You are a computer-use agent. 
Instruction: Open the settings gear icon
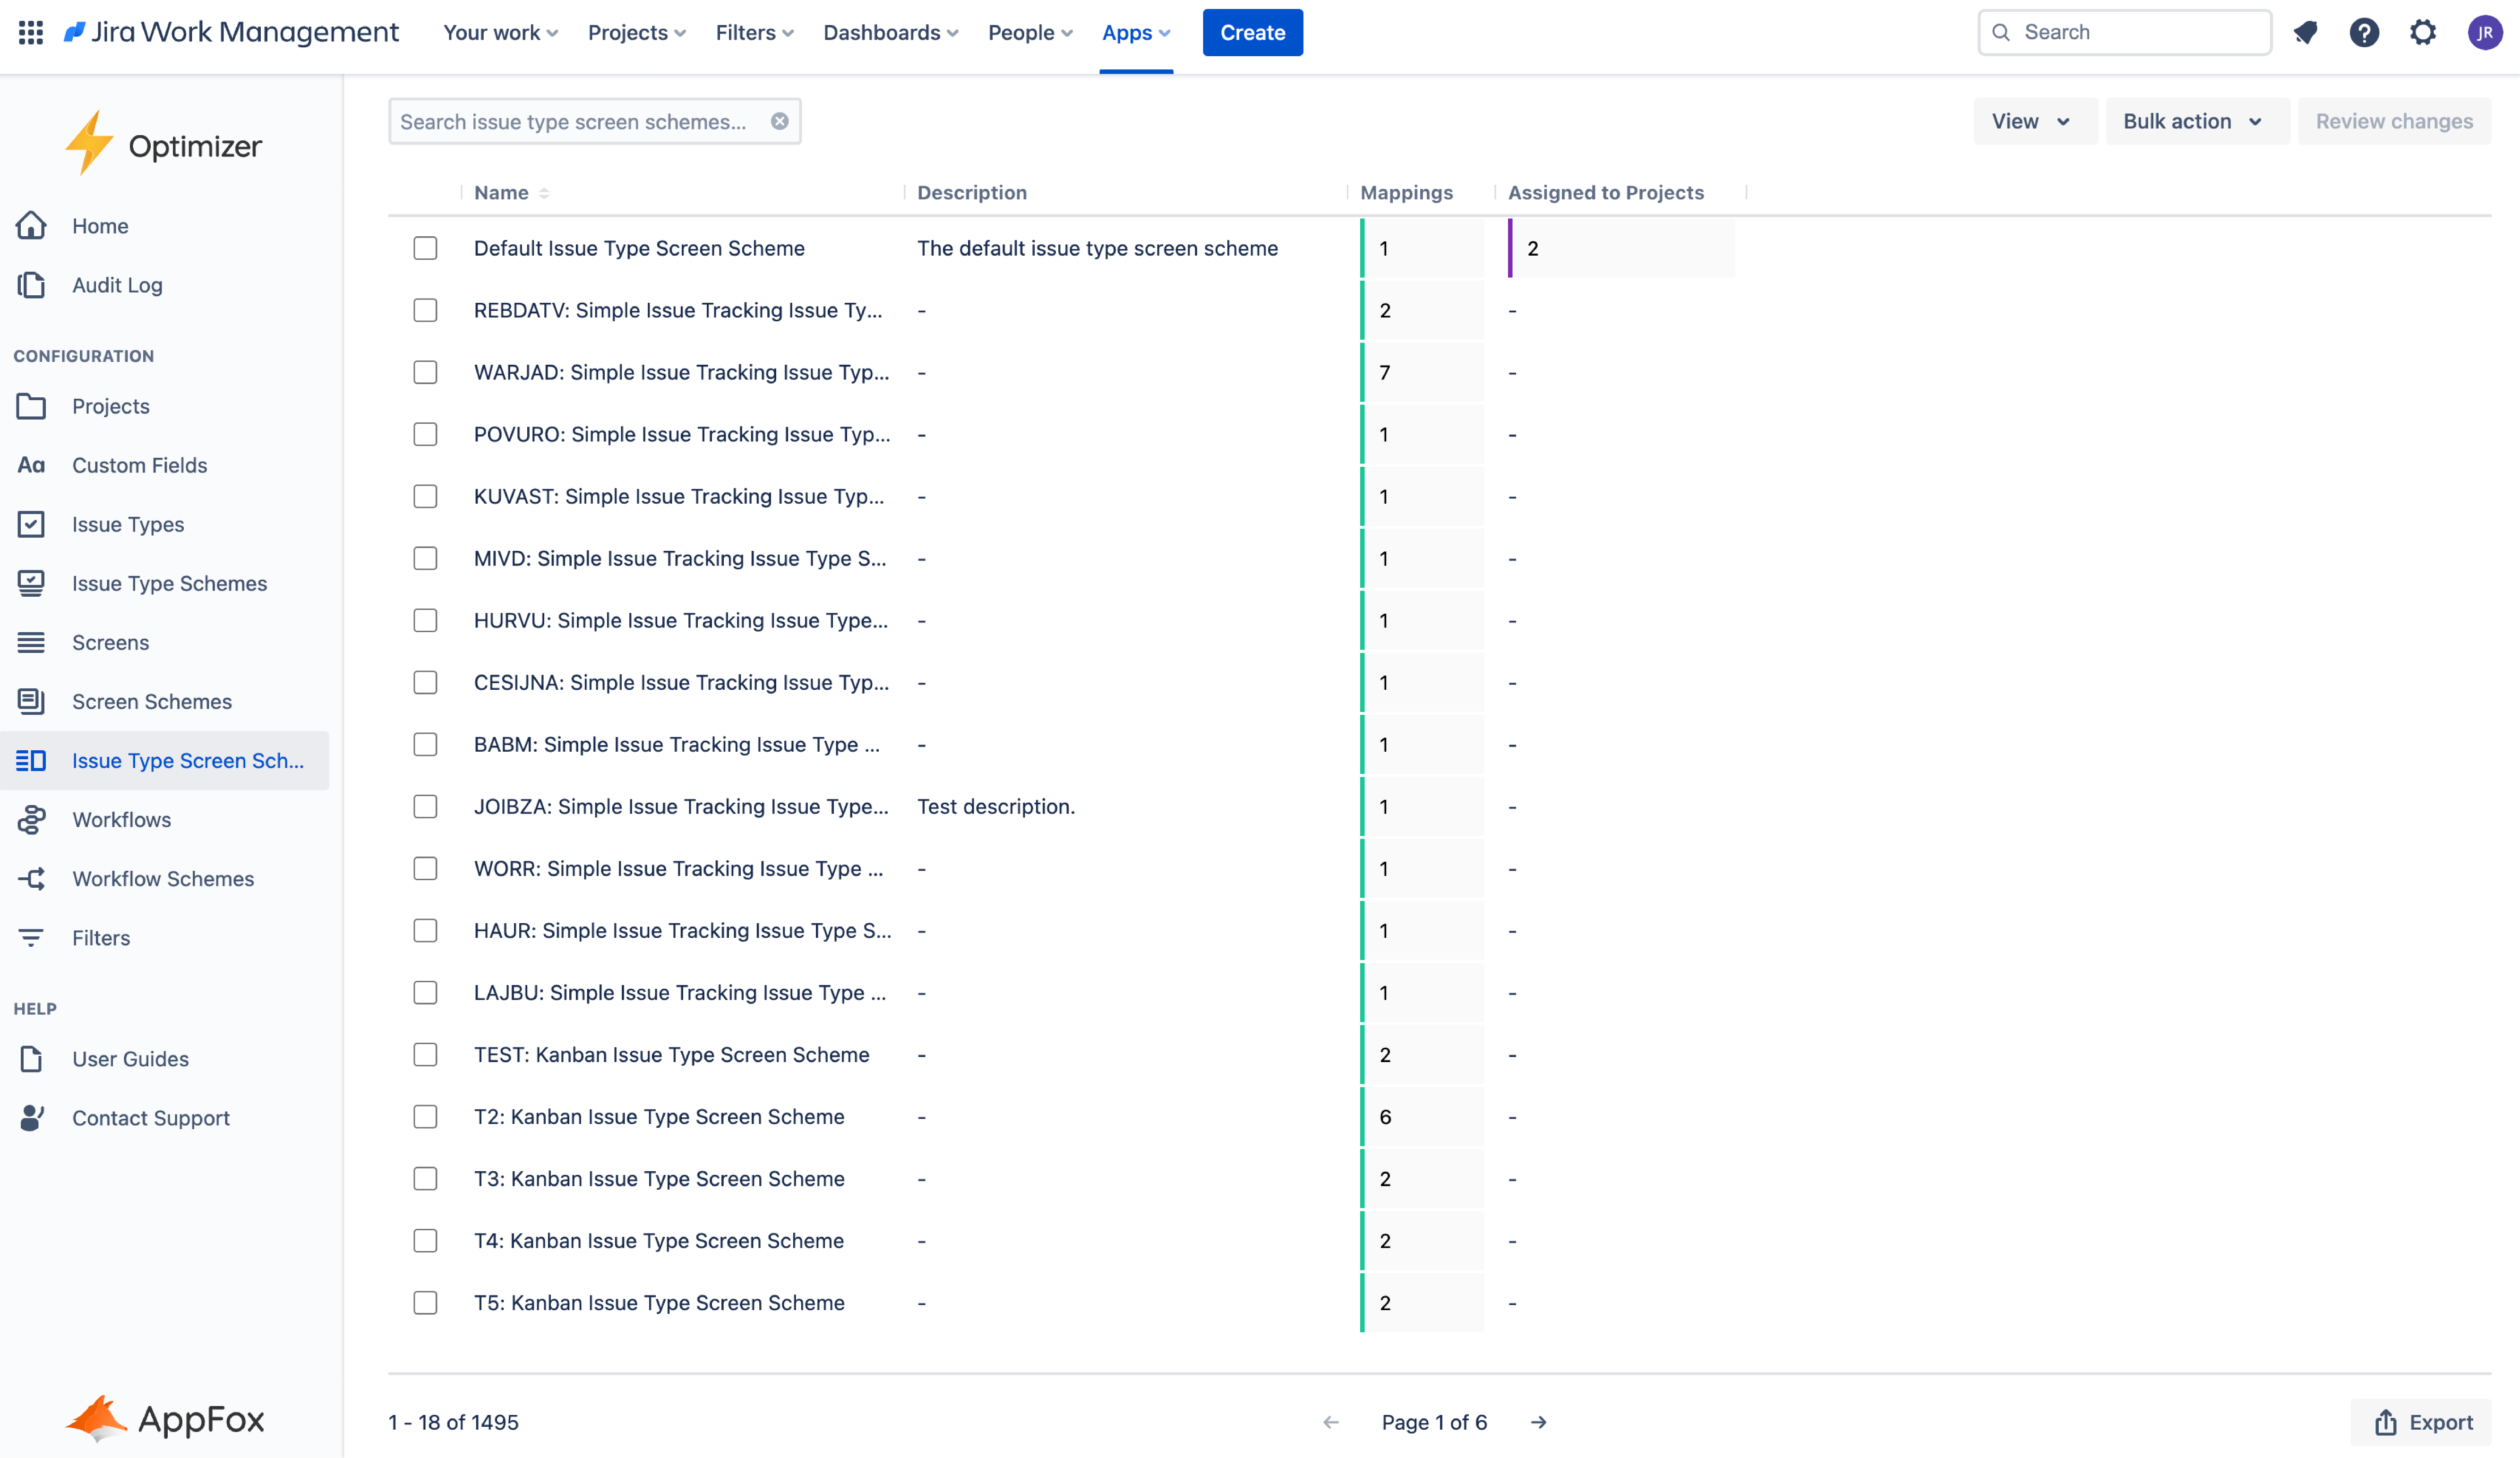click(x=2423, y=32)
